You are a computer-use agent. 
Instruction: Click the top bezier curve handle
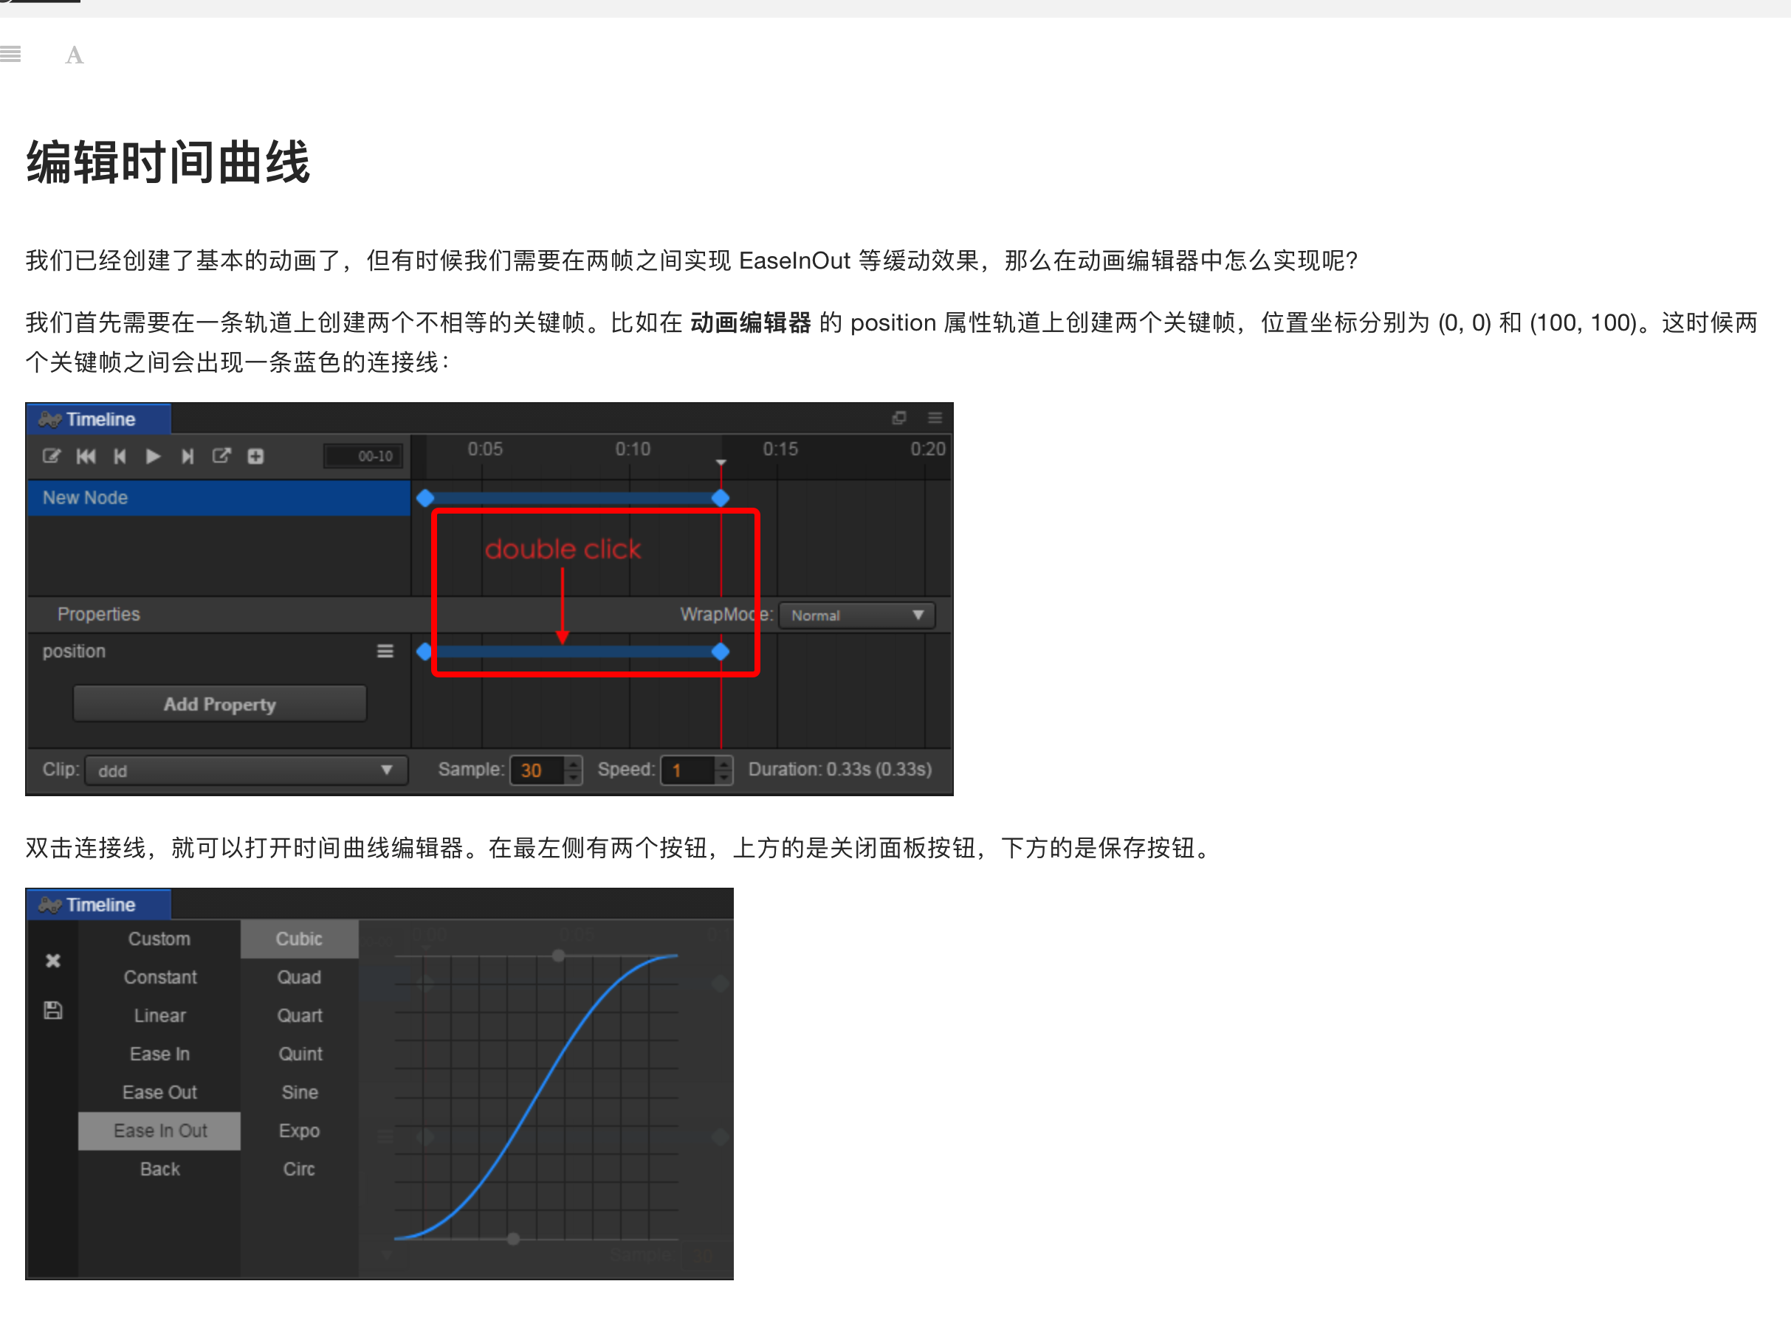(x=558, y=956)
